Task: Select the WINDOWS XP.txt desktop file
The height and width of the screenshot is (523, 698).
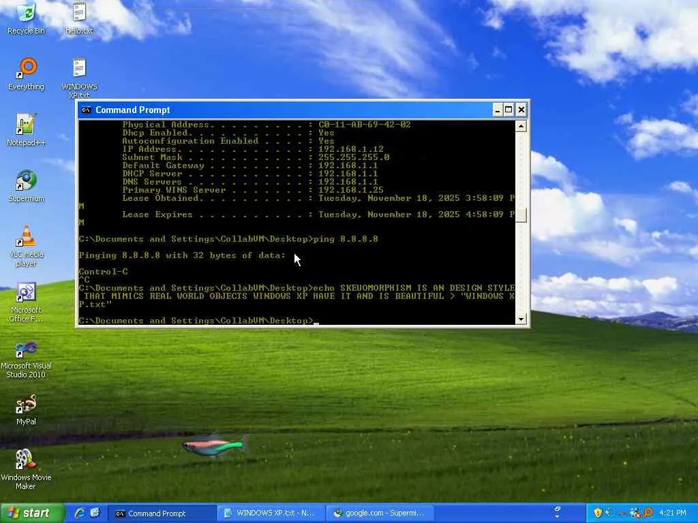Action: click(79, 78)
